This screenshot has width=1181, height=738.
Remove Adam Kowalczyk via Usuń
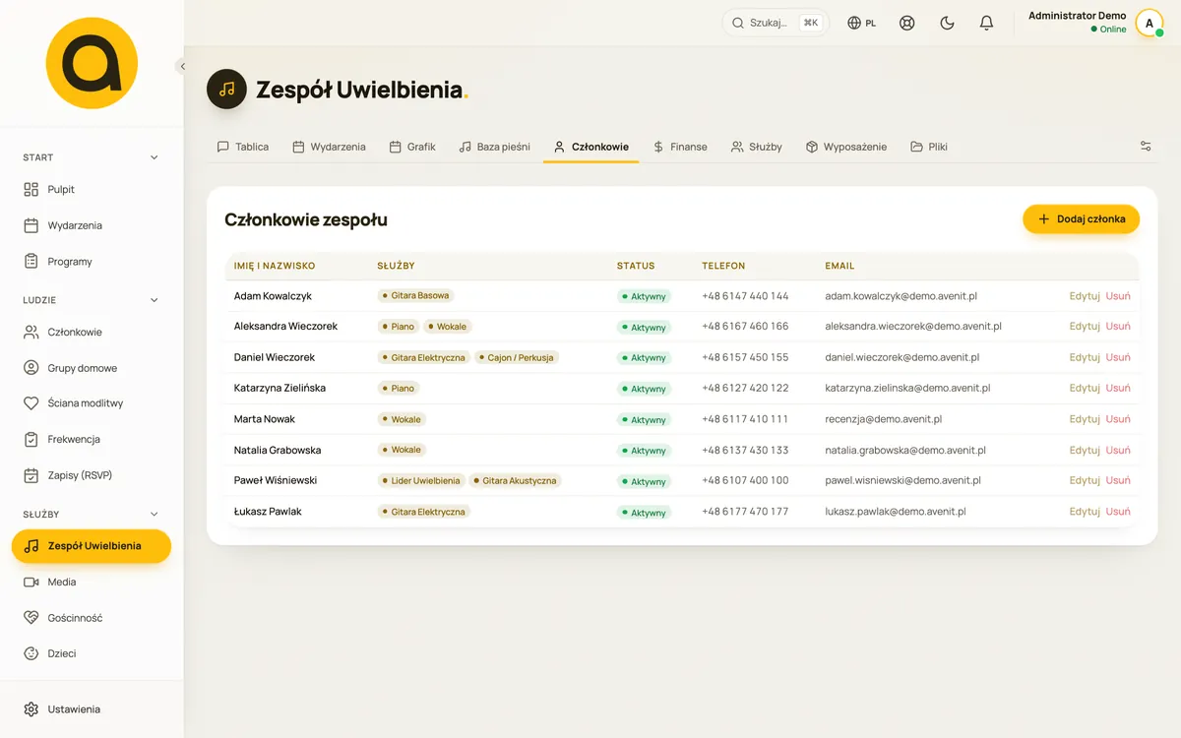click(1118, 296)
